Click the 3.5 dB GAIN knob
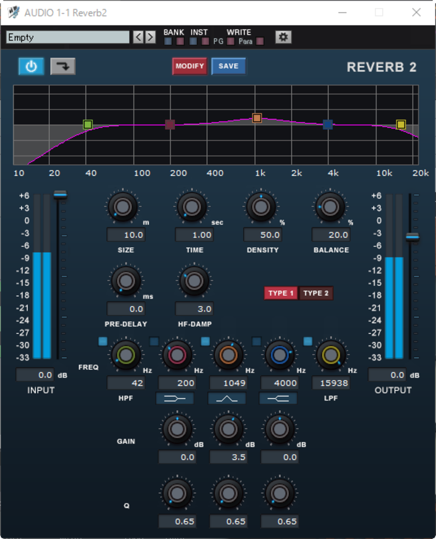The image size is (436, 539). tap(228, 429)
